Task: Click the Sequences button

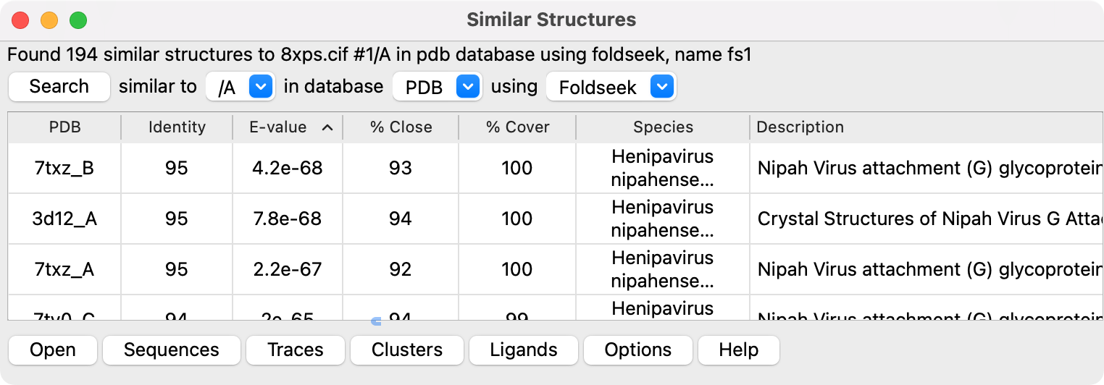Action: [x=171, y=350]
